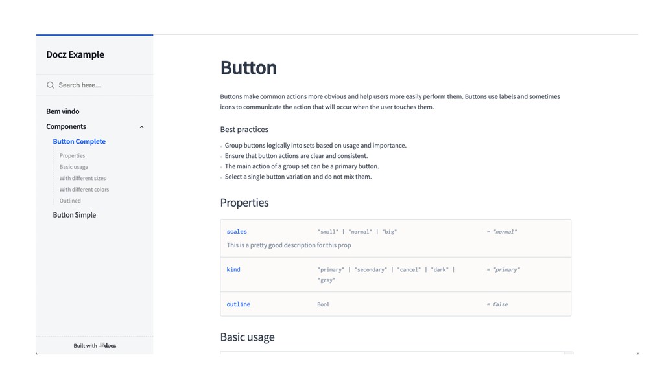Collapse the Components section chevron
664x373 pixels.
tap(142, 127)
